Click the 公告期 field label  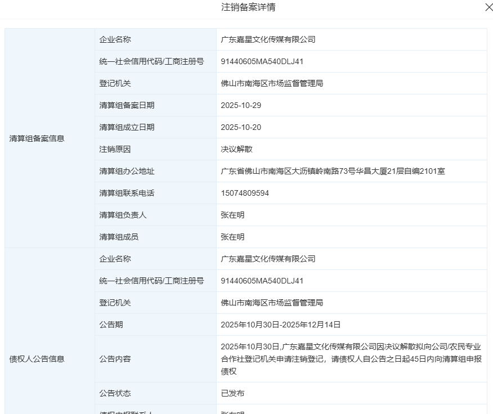(x=111, y=325)
